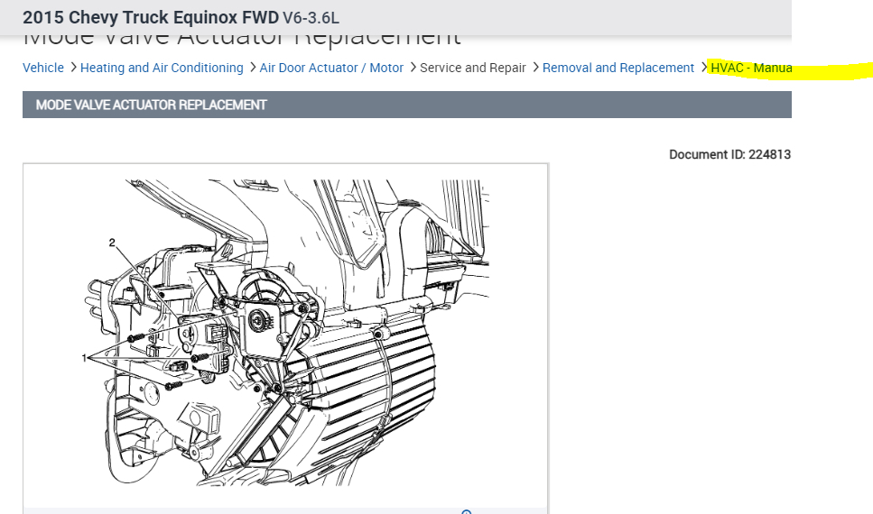This screenshot has height=514, width=873.
Task: Click the Service and Repair breadcrumb text
Action: tap(473, 68)
